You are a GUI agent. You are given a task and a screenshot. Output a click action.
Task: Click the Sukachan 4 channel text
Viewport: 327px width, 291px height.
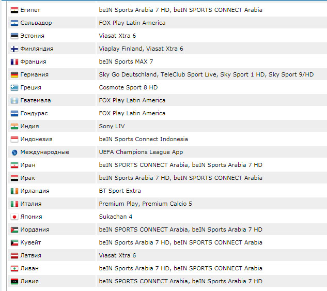[x=116, y=217]
